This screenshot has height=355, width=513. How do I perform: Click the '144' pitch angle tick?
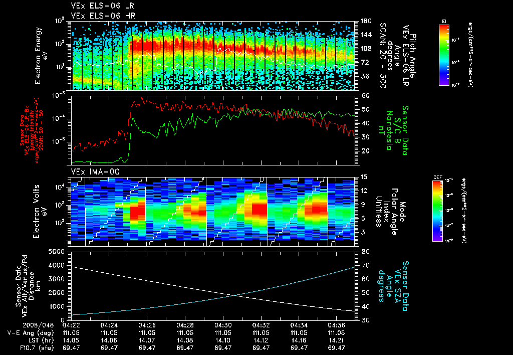tap(366, 35)
